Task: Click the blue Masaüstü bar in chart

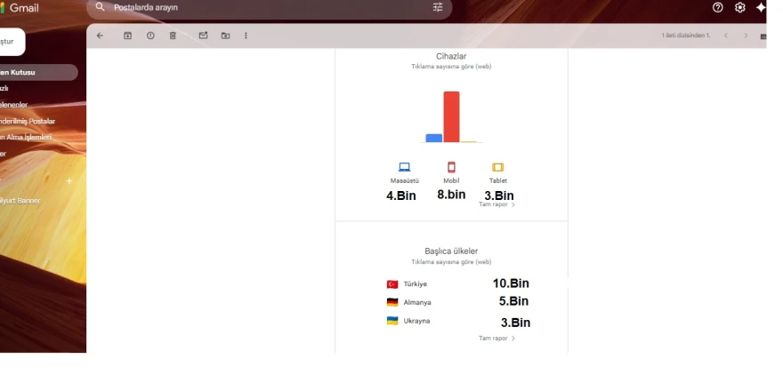Action: pyautogui.click(x=434, y=138)
